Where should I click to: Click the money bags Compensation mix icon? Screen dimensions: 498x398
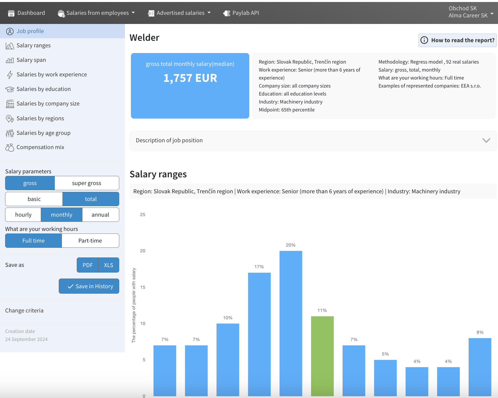pyautogui.click(x=10, y=147)
